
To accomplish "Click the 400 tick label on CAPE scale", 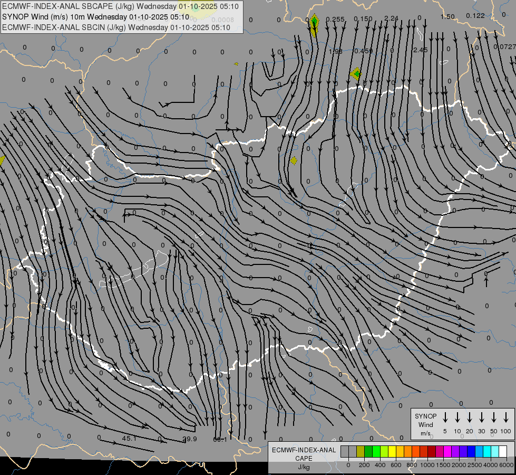I will tap(380, 465).
